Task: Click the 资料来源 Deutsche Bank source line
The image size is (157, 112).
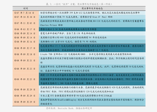Action: click(x=69, y=108)
